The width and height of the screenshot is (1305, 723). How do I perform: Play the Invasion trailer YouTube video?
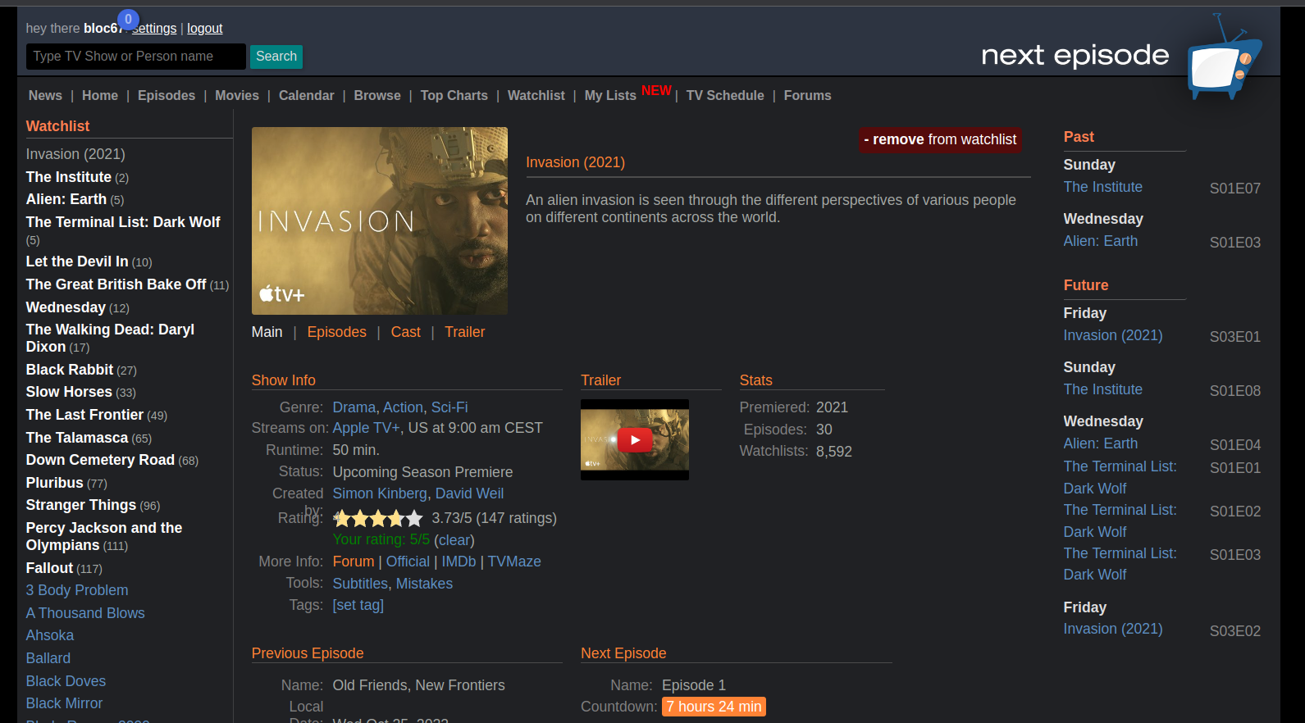click(635, 440)
